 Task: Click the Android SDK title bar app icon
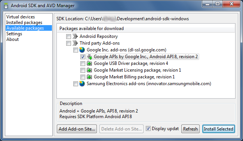point(6,6)
